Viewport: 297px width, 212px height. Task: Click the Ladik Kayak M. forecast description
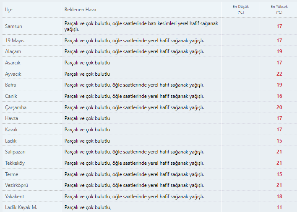(88, 207)
